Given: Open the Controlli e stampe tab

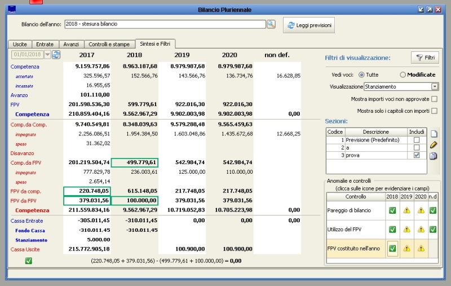Looking at the screenshot, I should pyautogui.click(x=109, y=44).
